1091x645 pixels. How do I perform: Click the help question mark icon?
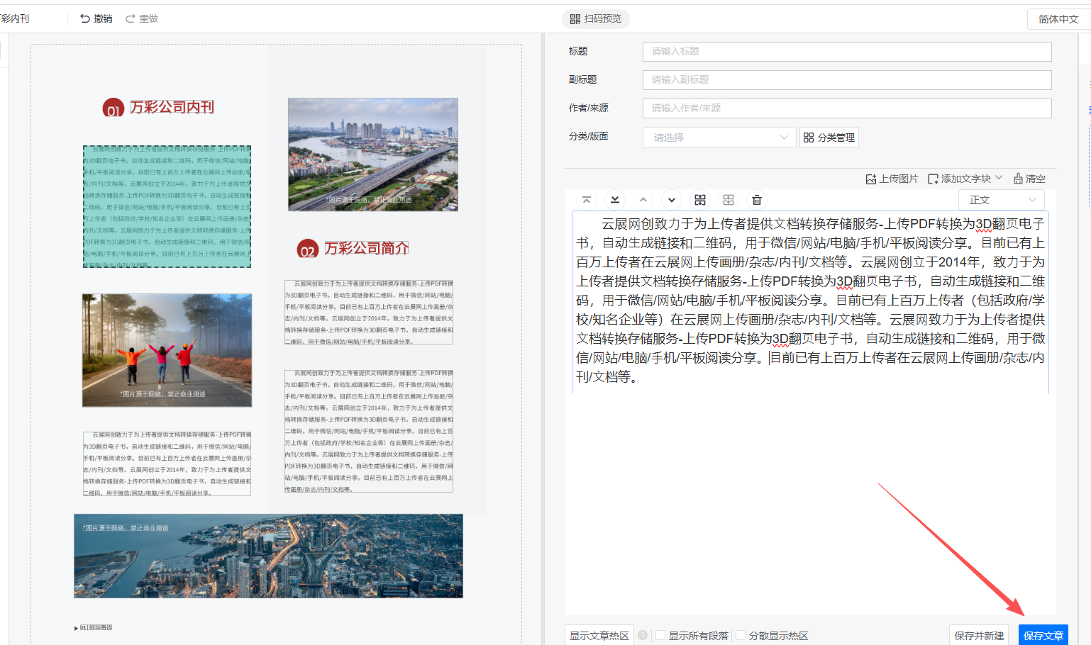tap(643, 635)
